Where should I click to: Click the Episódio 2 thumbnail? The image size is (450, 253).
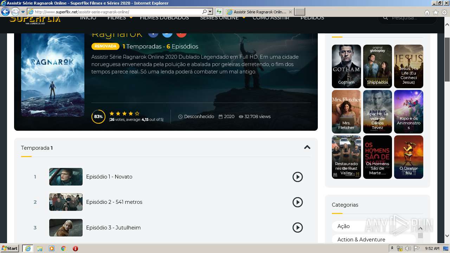click(66, 202)
